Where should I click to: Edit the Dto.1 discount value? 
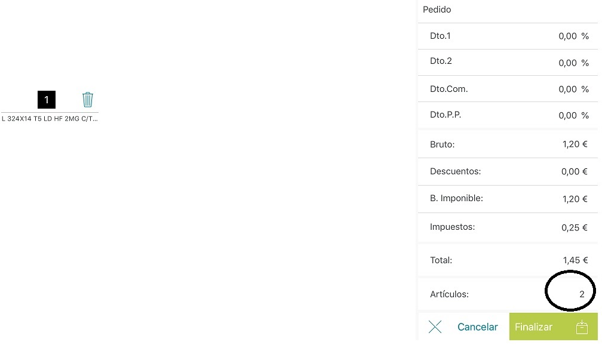567,36
